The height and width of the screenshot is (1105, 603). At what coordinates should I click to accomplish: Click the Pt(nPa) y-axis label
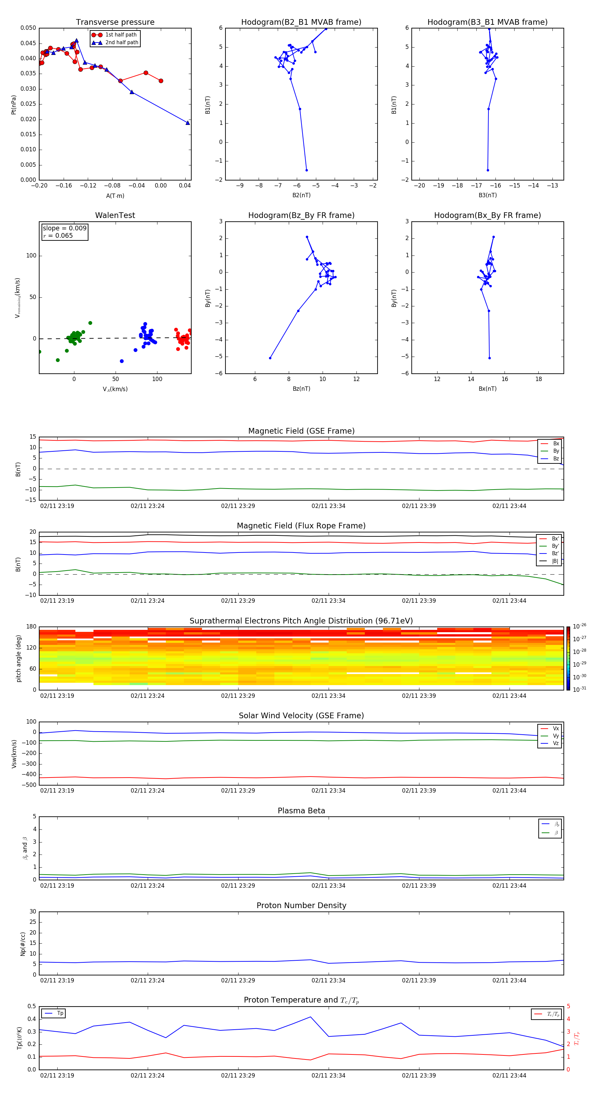(x=14, y=105)
